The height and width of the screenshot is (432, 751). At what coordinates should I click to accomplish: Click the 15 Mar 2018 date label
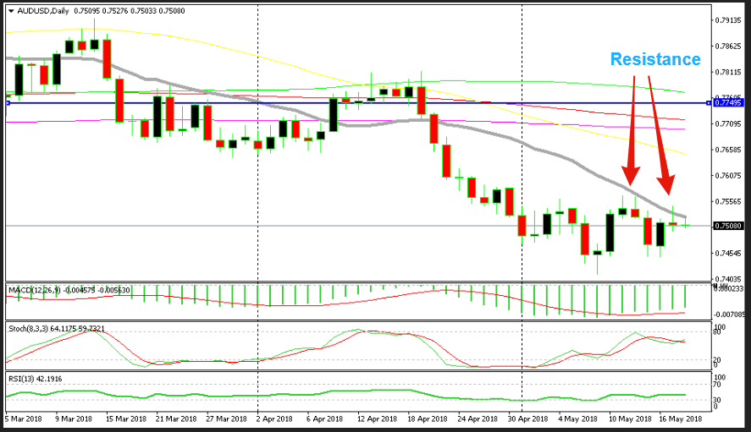(126, 418)
